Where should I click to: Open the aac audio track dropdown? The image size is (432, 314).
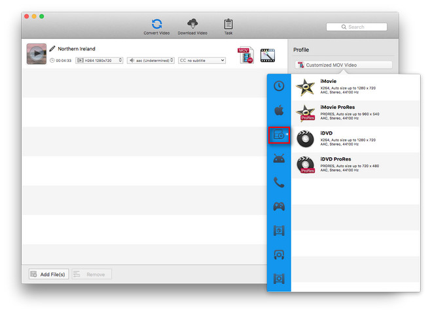point(151,61)
